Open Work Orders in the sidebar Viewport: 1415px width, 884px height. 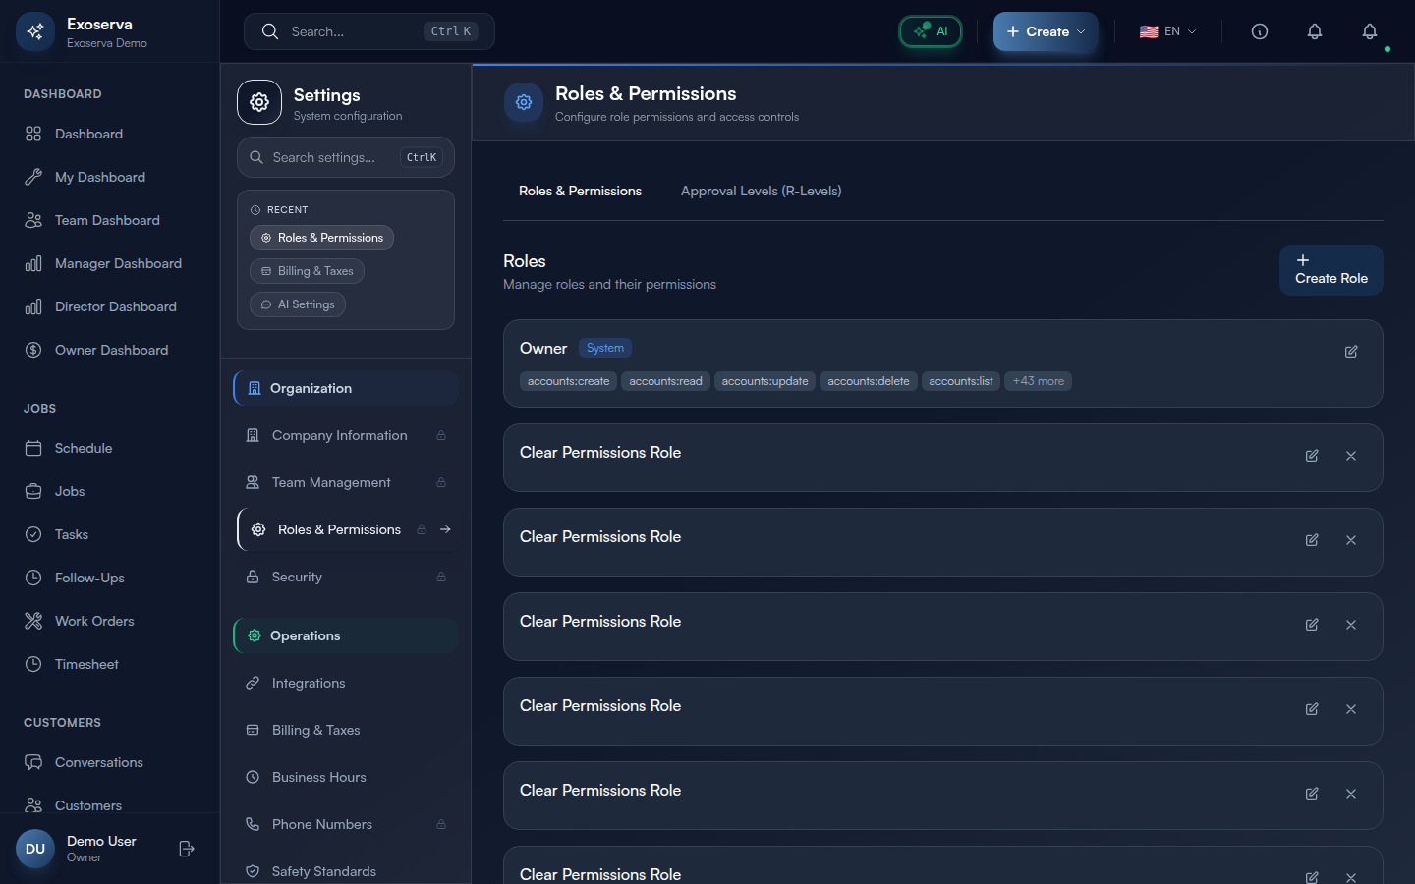tap(94, 621)
